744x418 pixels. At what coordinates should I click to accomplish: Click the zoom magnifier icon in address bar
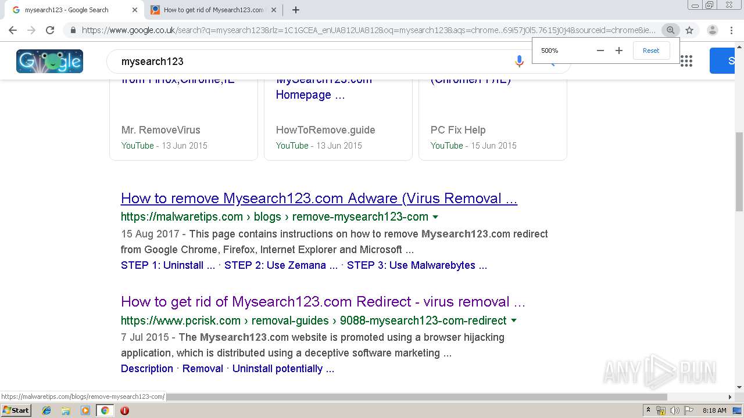[670, 30]
